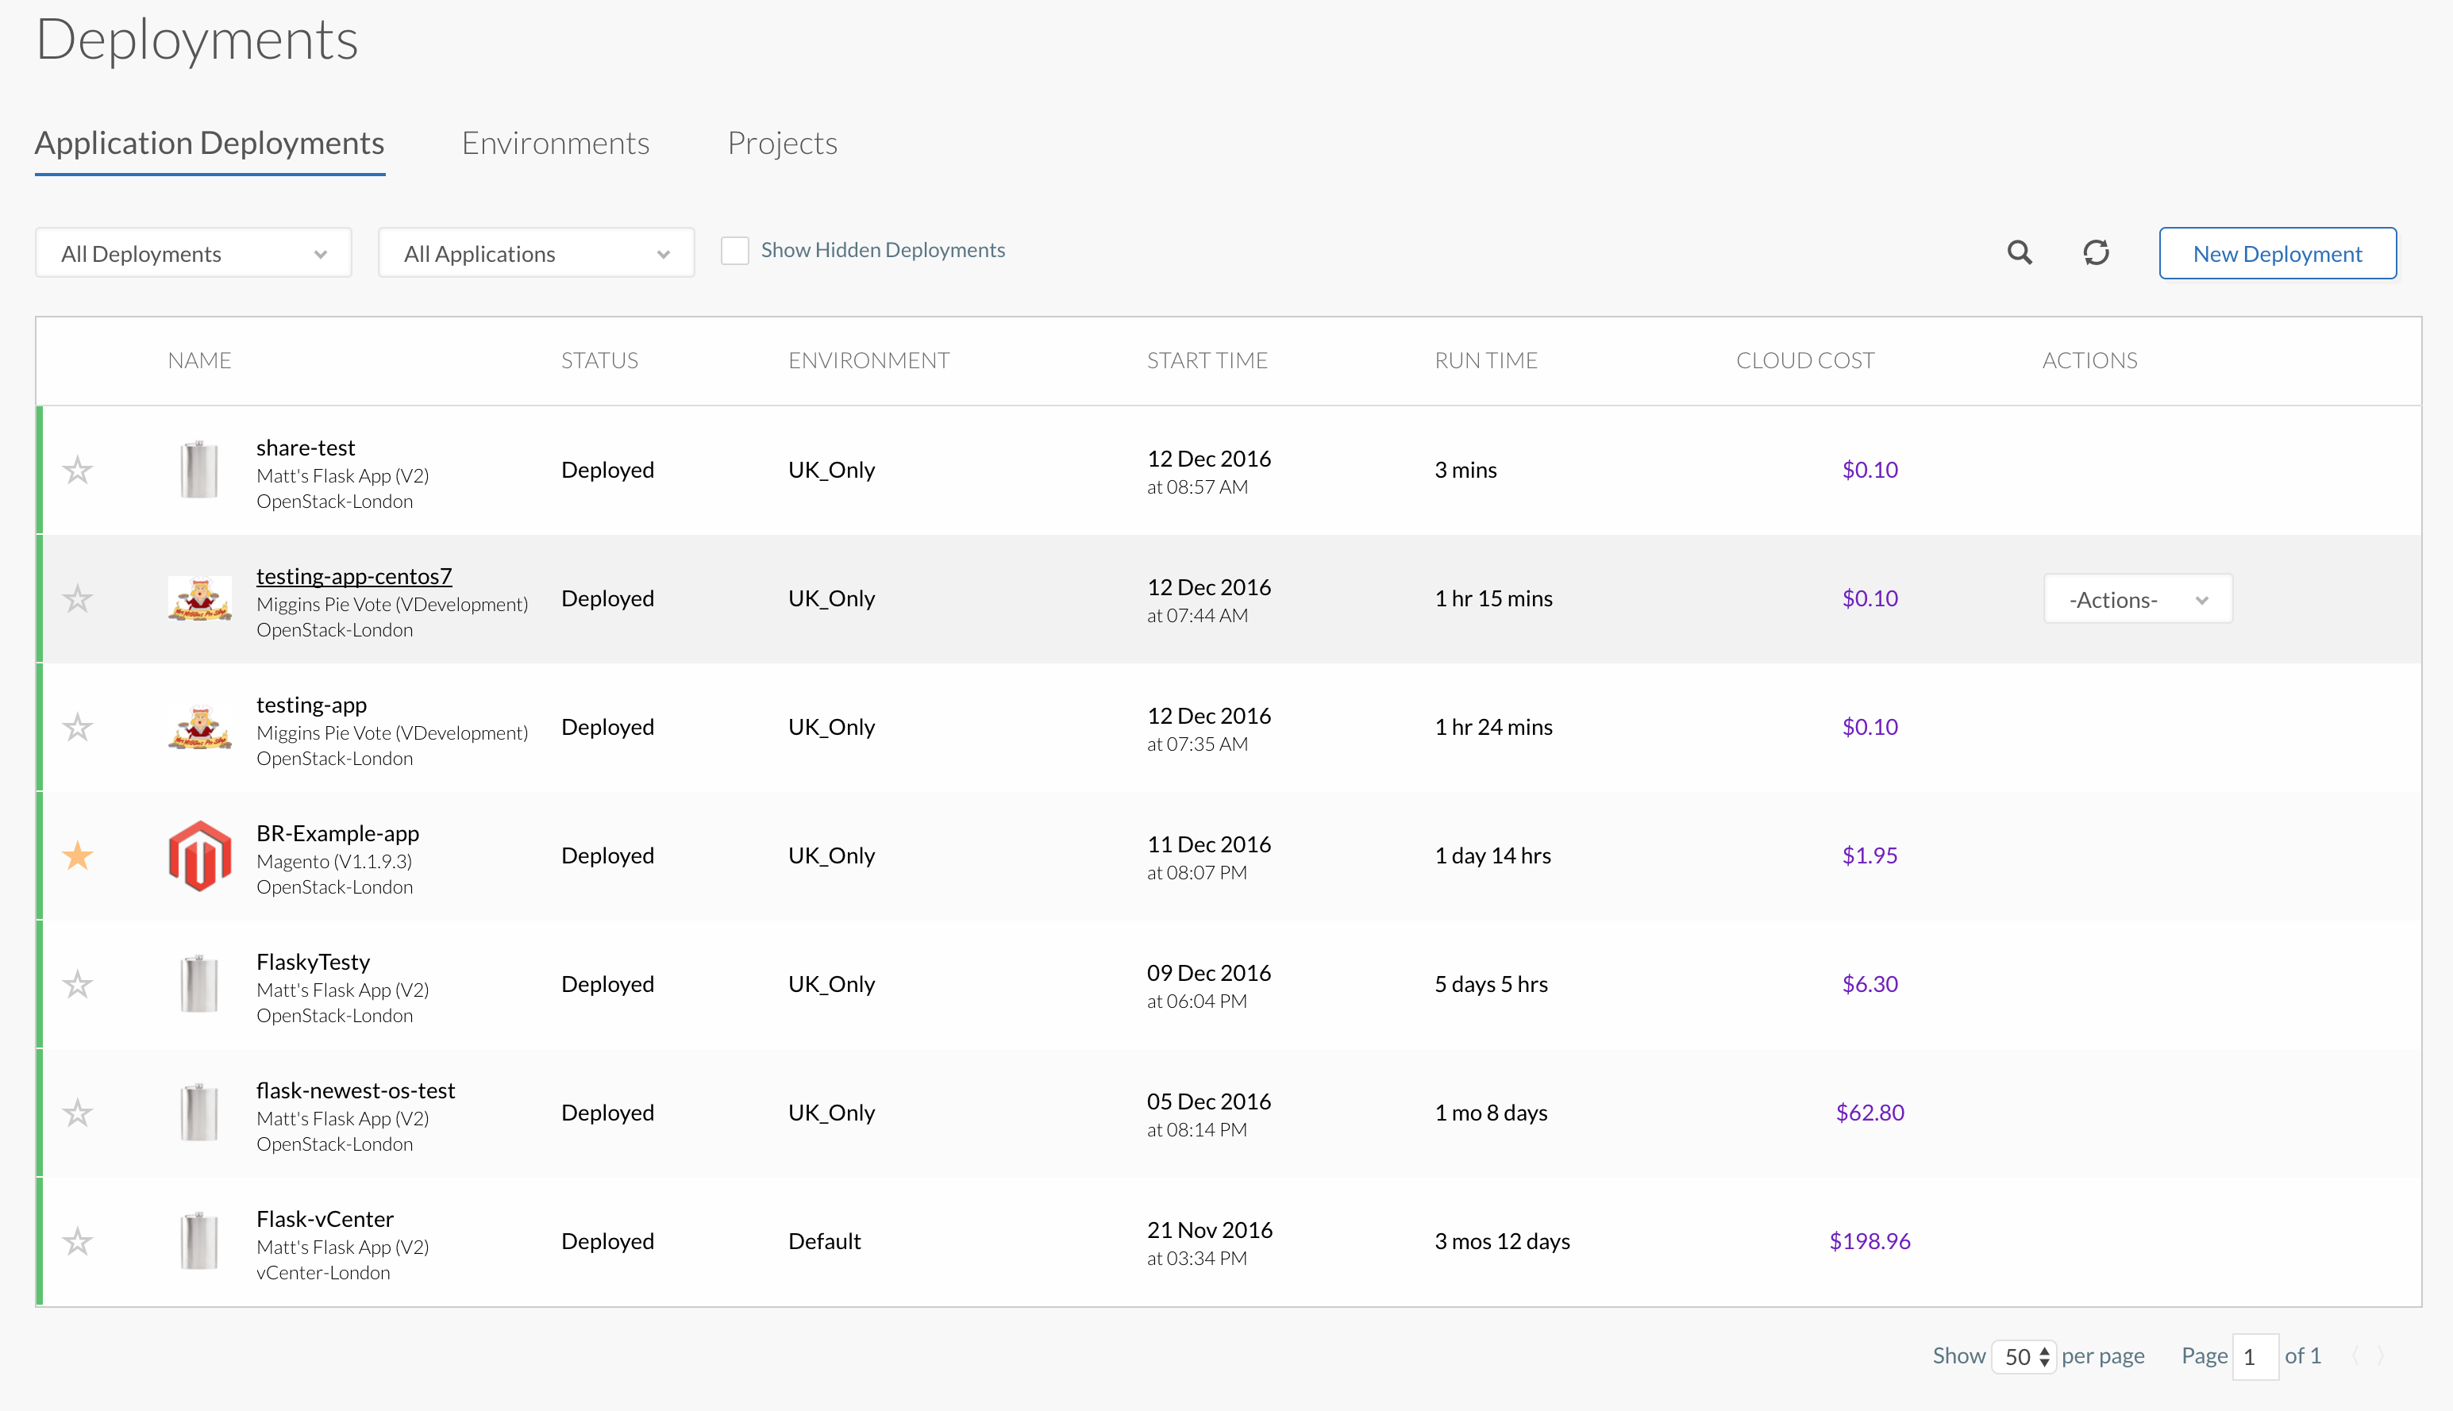Click the flask icon for Flask-vCenter
Screen dimensions: 2453x1411
point(199,1241)
